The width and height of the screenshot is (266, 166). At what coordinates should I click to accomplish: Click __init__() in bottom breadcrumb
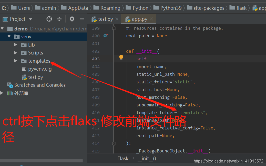[147, 159]
